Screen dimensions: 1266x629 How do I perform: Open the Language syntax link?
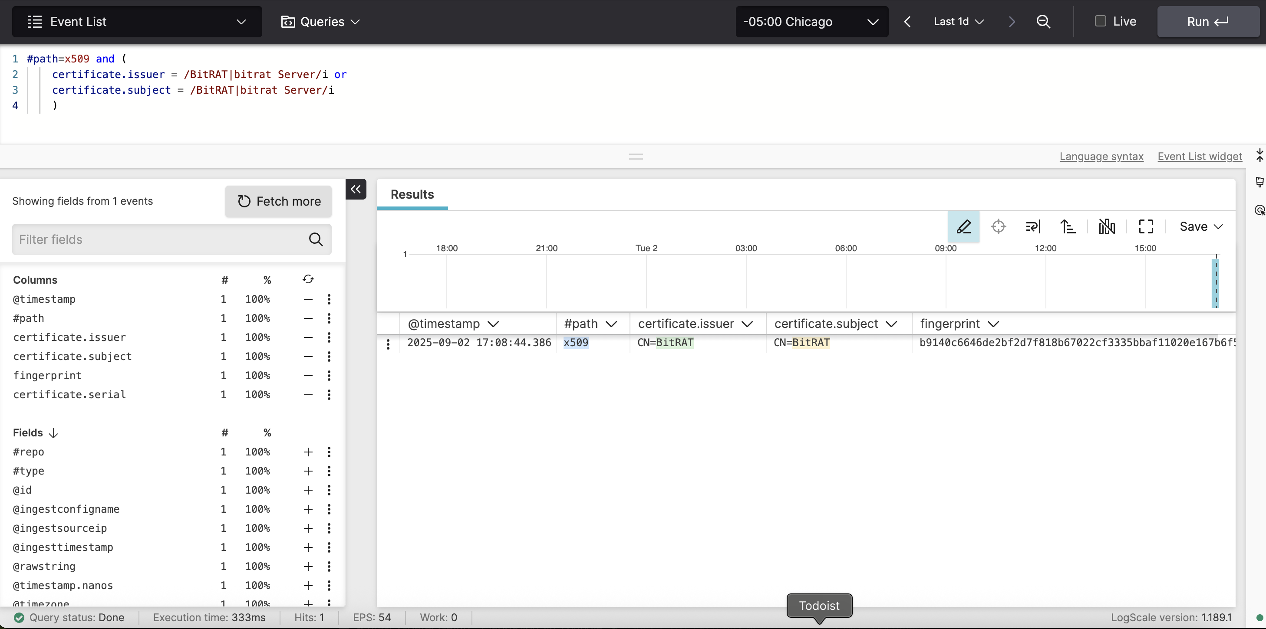(1101, 156)
